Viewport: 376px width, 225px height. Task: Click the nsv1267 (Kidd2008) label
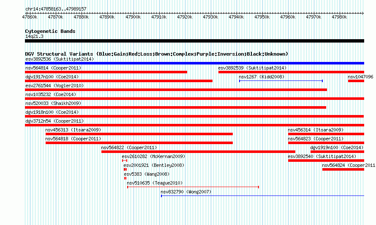pyautogui.click(x=262, y=77)
